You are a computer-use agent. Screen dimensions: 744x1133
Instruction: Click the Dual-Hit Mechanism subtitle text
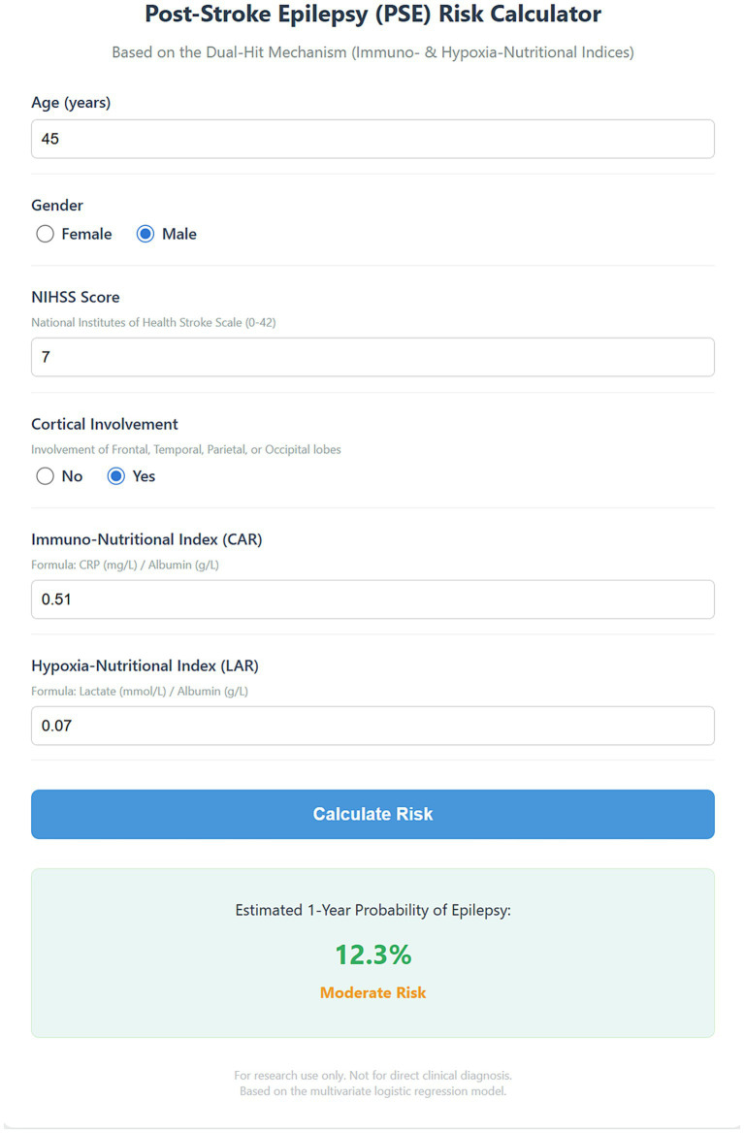pos(372,52)
